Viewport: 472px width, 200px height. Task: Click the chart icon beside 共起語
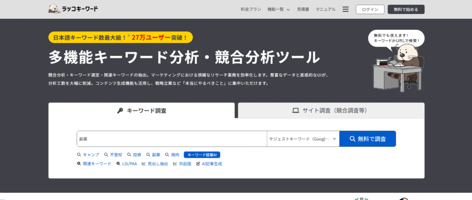tap(175, 164)
